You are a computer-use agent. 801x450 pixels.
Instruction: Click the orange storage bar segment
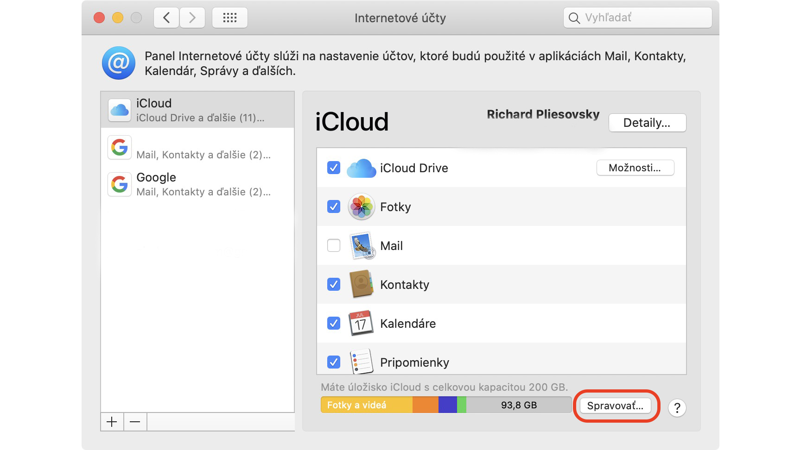pyautogui.click(x=426, y=405)
